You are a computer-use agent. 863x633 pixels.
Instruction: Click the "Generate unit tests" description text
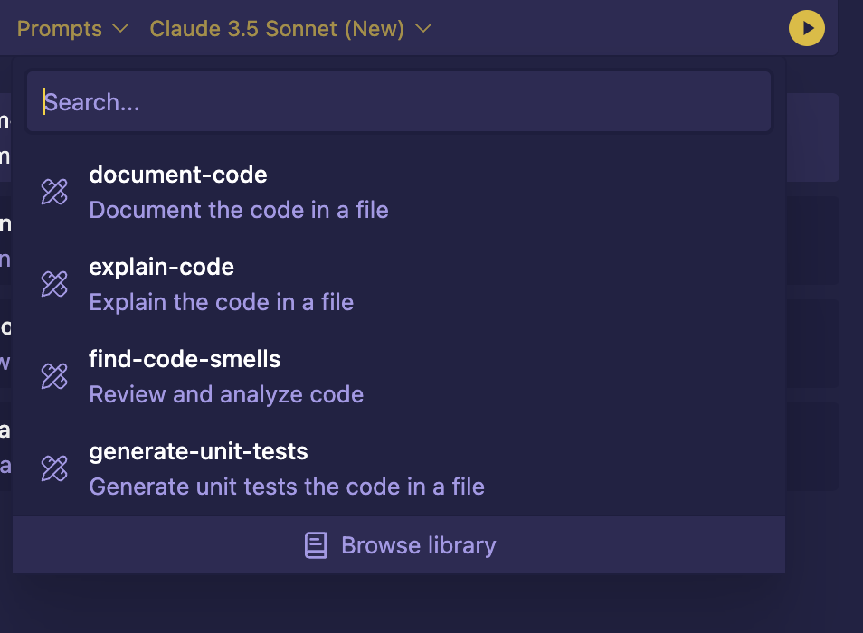tap(286, 487)
